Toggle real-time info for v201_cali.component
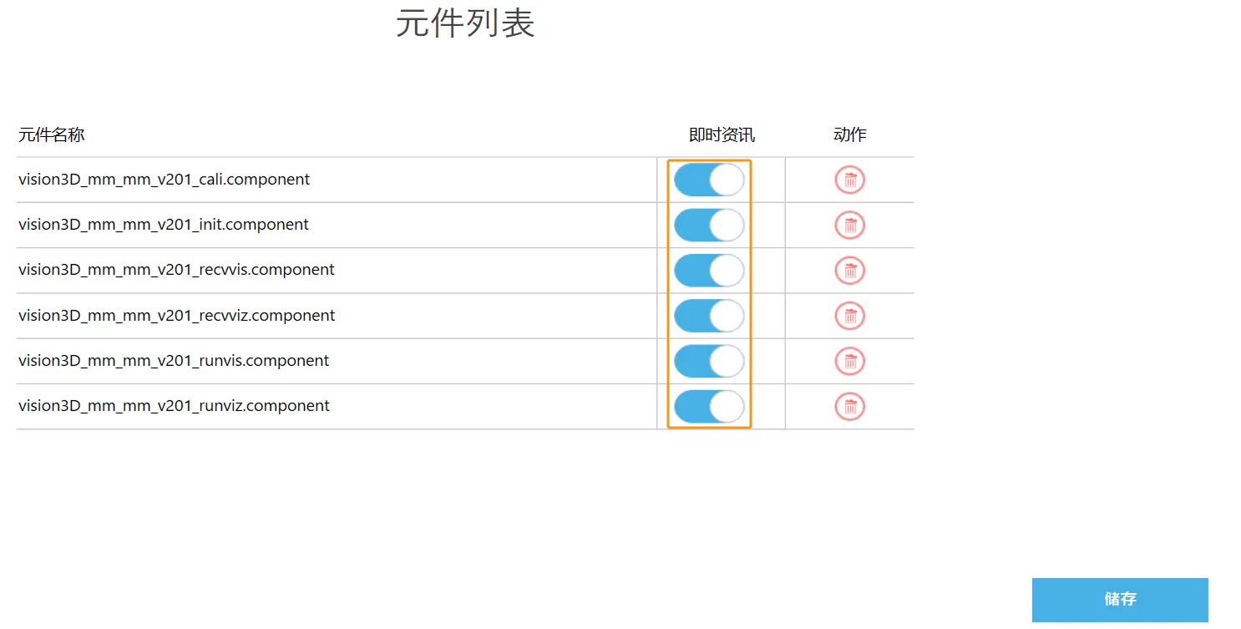 [x=709, y=180]
